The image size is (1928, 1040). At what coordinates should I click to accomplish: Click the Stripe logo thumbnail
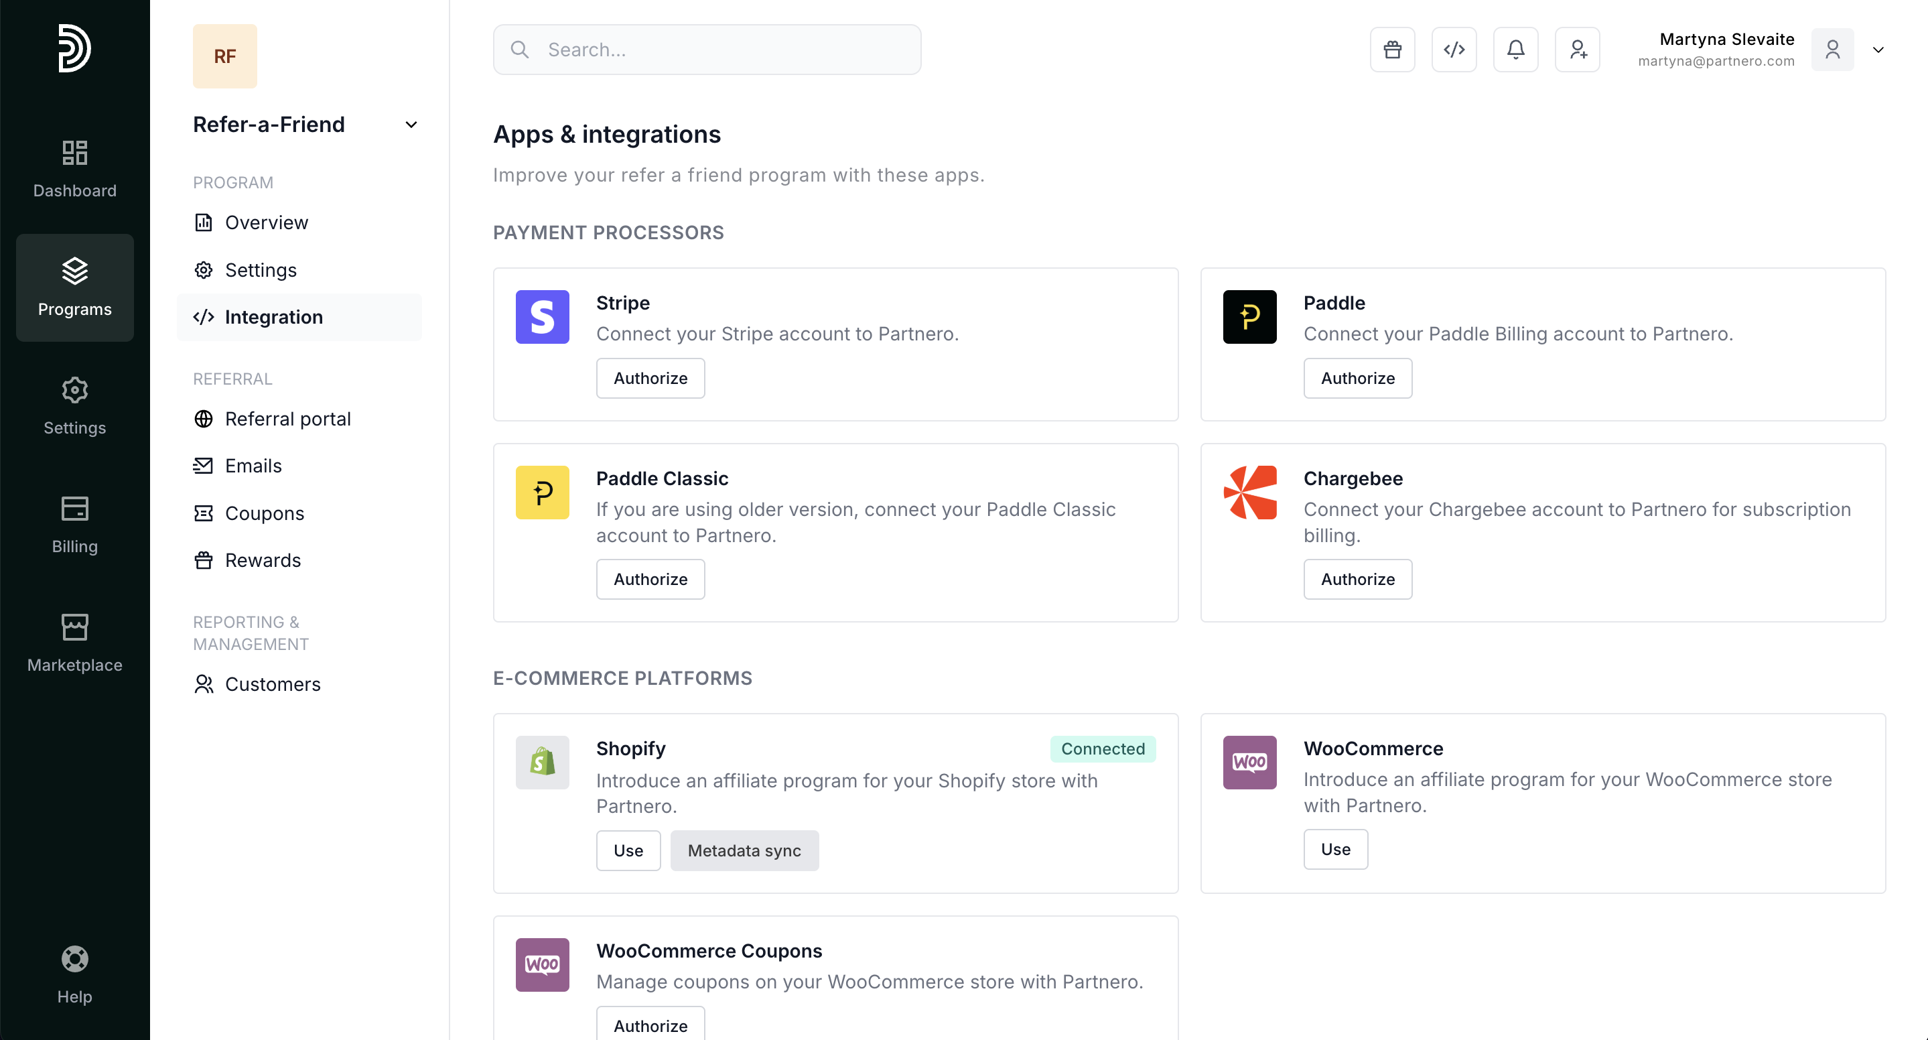[542, 317]
